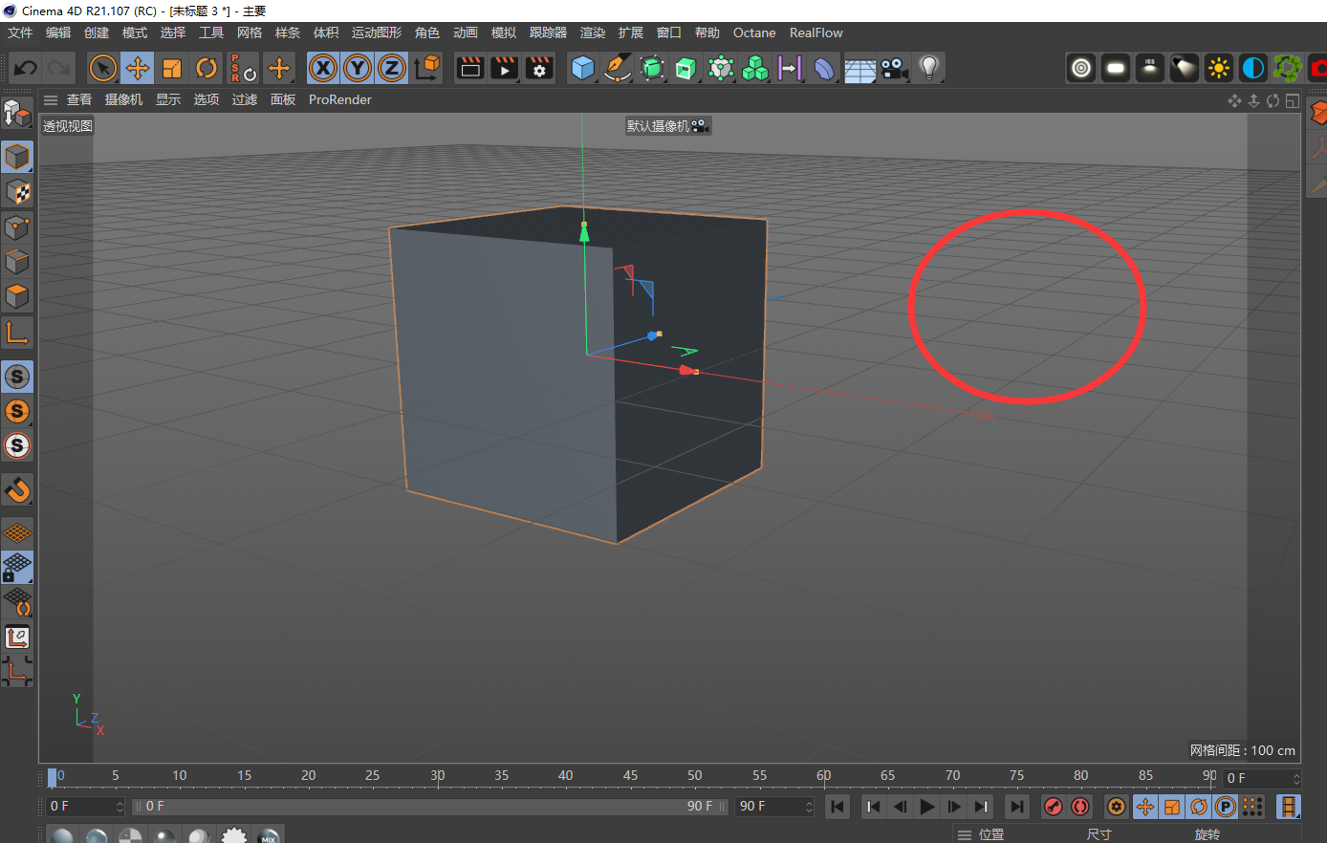
Task: Switch to Polygons mode in left sidebar
Action: click(17, 296)
